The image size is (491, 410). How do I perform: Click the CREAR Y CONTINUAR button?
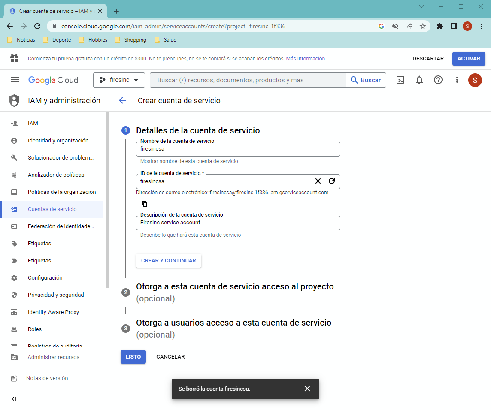click(x=169, y=261)
